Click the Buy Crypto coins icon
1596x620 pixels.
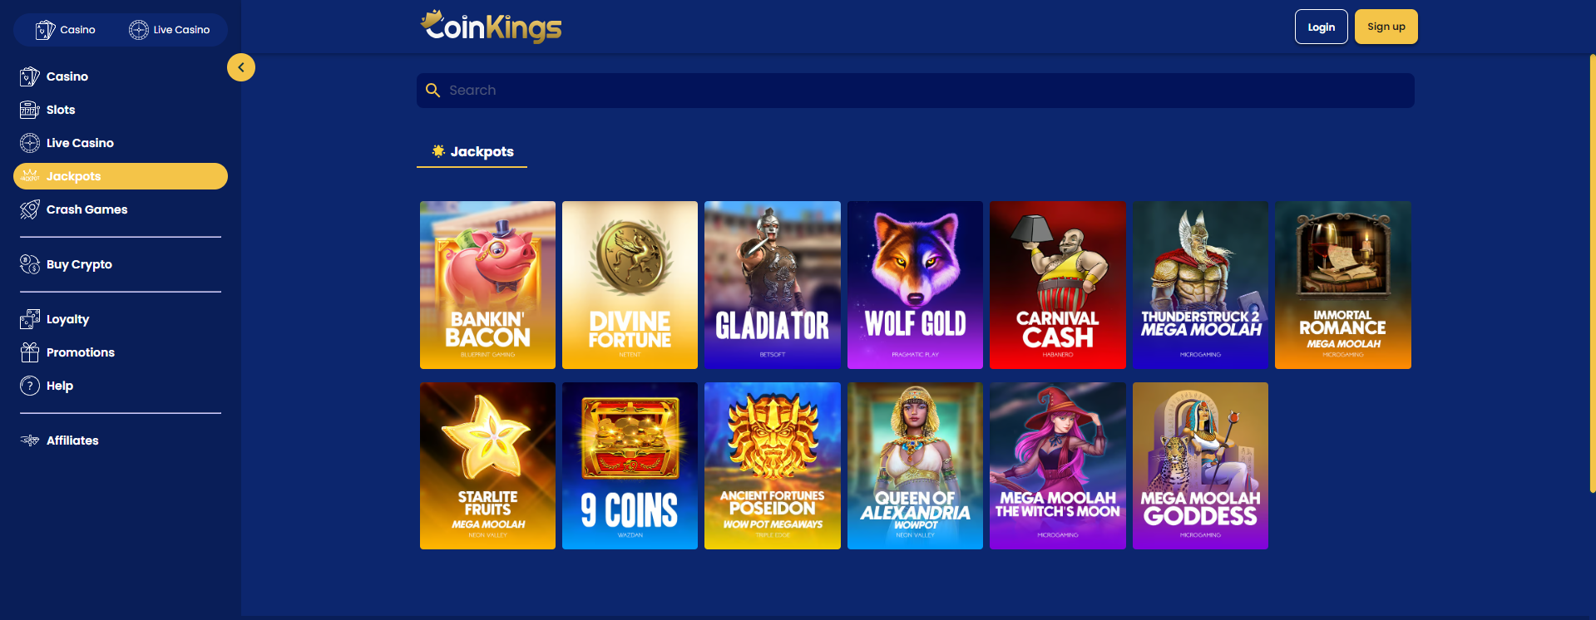coord(30,264)
